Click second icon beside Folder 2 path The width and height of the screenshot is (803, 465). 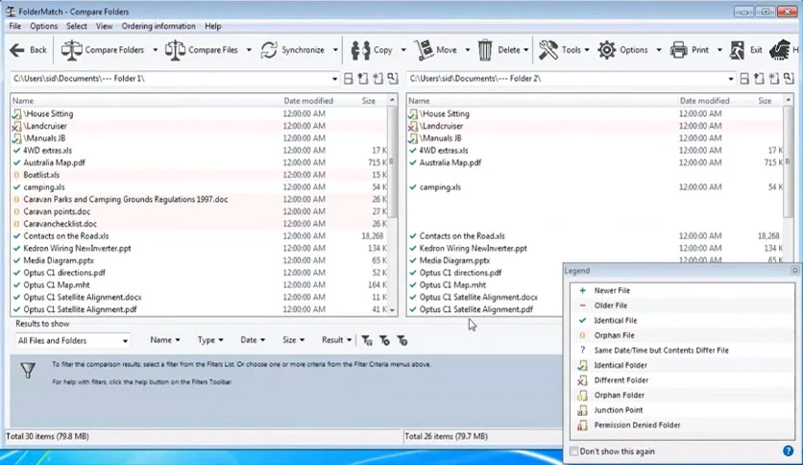[759, 79]
